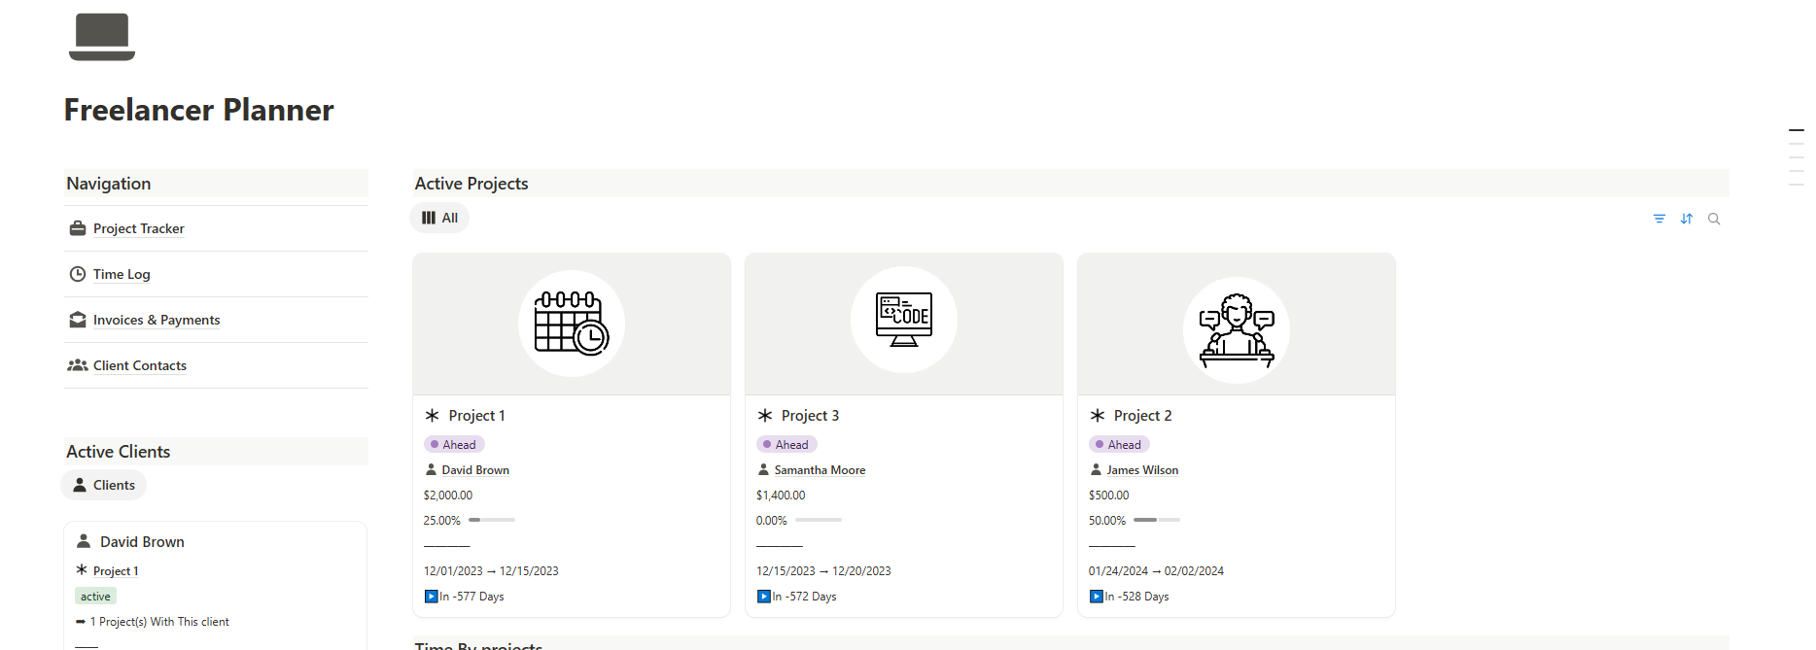Open the Project Tracker link
Viewport: 1816px width, 650px height.
138,228
